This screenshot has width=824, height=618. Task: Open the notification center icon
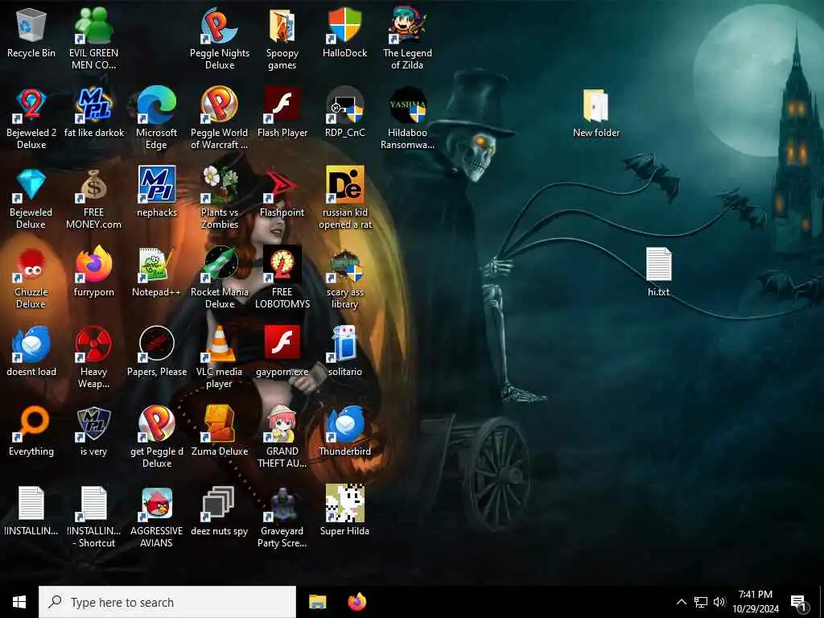coord(799,602)
